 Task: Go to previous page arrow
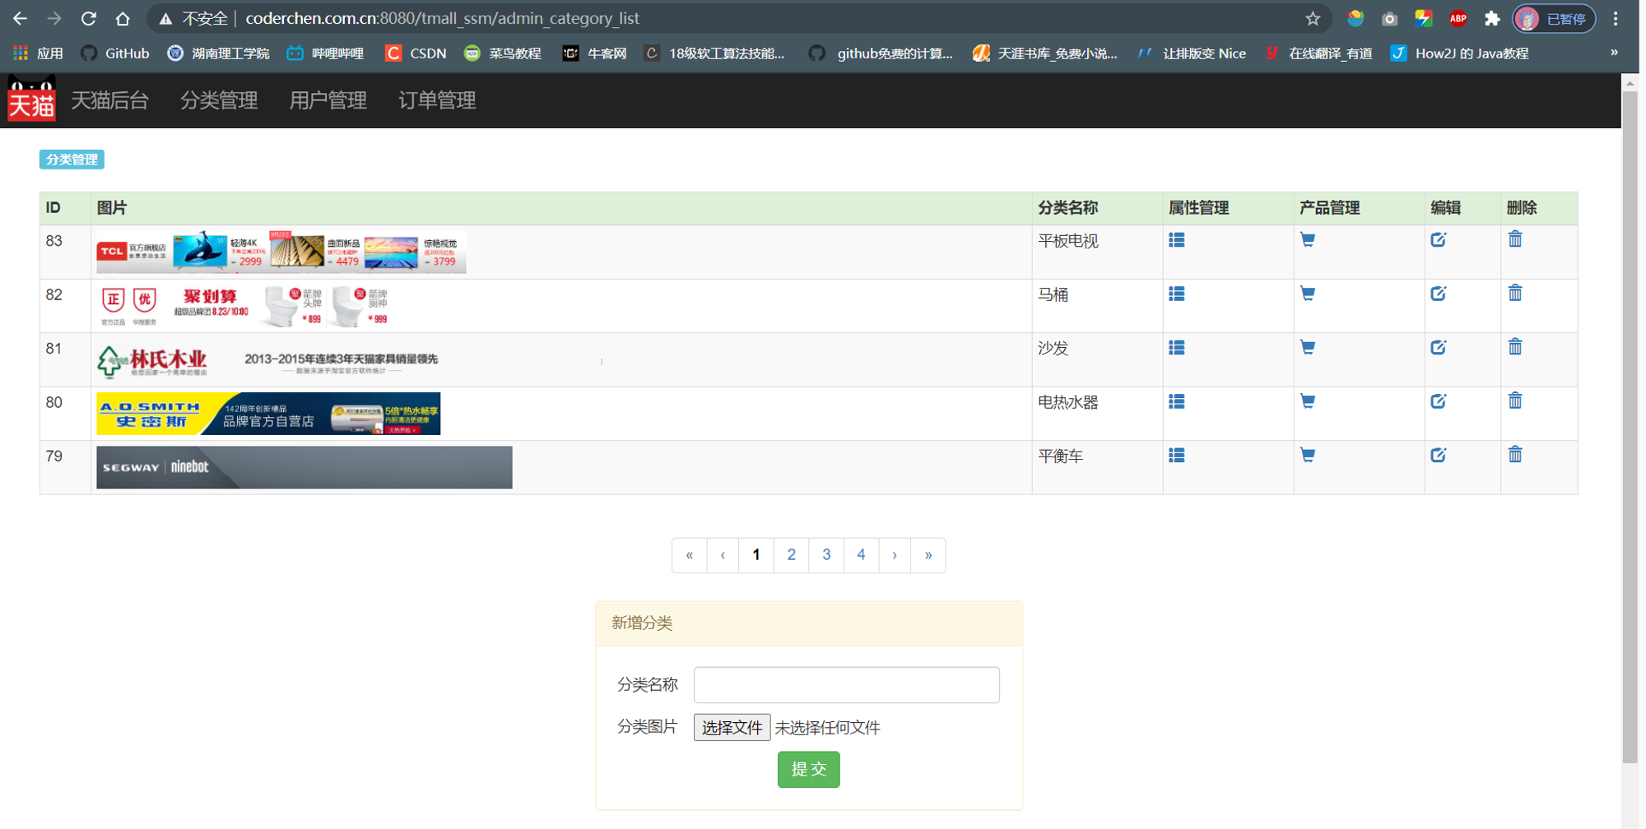pyautogui.click(x=723, y=555)
